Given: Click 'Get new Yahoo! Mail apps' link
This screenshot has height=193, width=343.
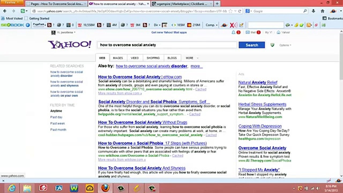Looking at the screenshot, I should (169, 32).
